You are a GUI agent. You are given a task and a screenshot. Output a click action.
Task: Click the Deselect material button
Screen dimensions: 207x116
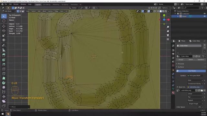201,60
